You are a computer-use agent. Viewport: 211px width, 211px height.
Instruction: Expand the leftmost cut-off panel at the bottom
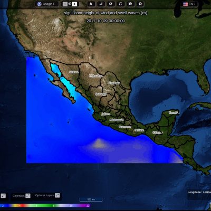click(x=3, y=196)
